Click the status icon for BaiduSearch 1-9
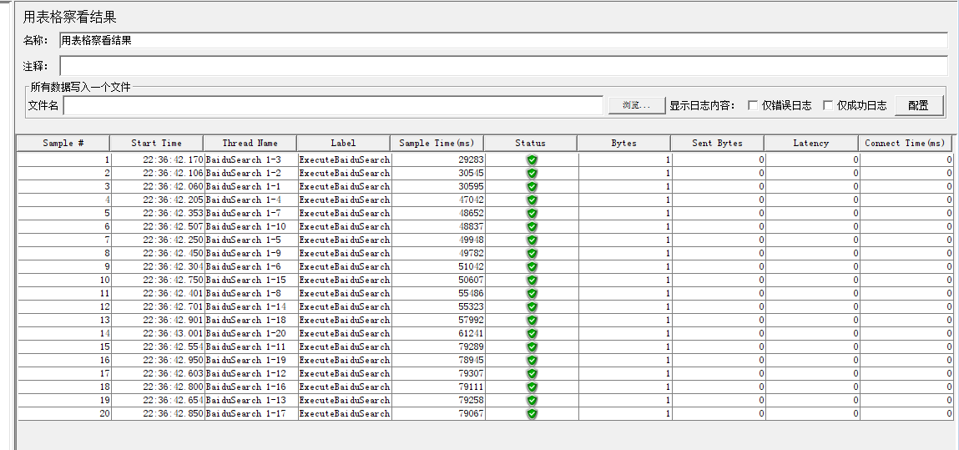The width and height of the screenshot is (959, 450). pos(532,254)
